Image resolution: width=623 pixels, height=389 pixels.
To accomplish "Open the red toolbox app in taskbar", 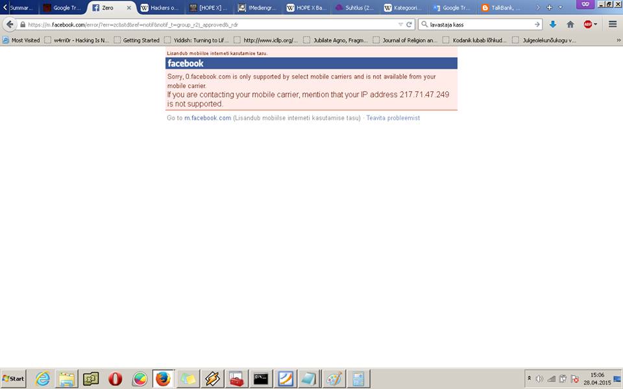I will (236, 379).
